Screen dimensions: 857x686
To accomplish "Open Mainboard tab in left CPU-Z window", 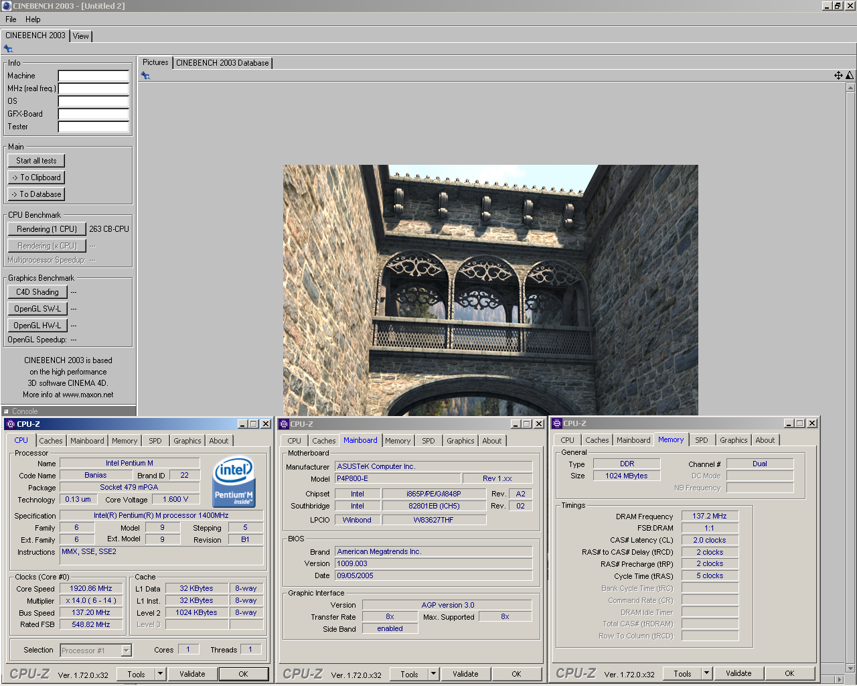I will (87, 441).
